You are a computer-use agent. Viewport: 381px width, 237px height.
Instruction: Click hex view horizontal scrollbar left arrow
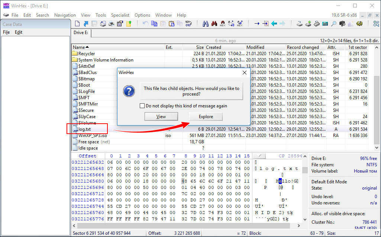74,226
